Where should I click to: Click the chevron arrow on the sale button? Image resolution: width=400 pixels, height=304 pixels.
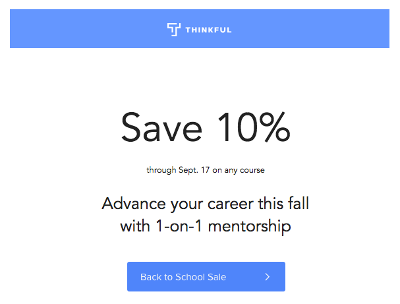[x=267, y=277]
